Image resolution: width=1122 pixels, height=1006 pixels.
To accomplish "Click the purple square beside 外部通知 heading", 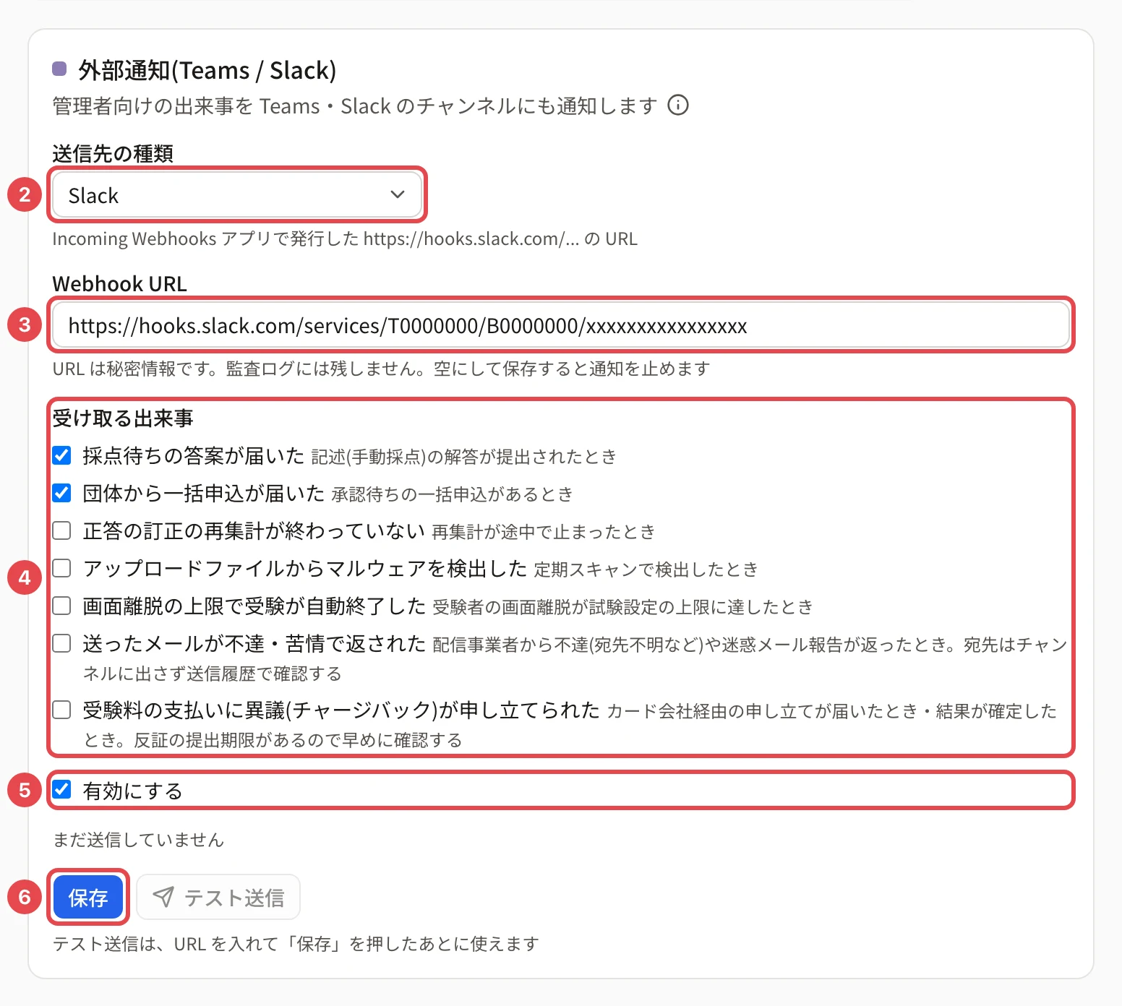I will click(60, 69).
